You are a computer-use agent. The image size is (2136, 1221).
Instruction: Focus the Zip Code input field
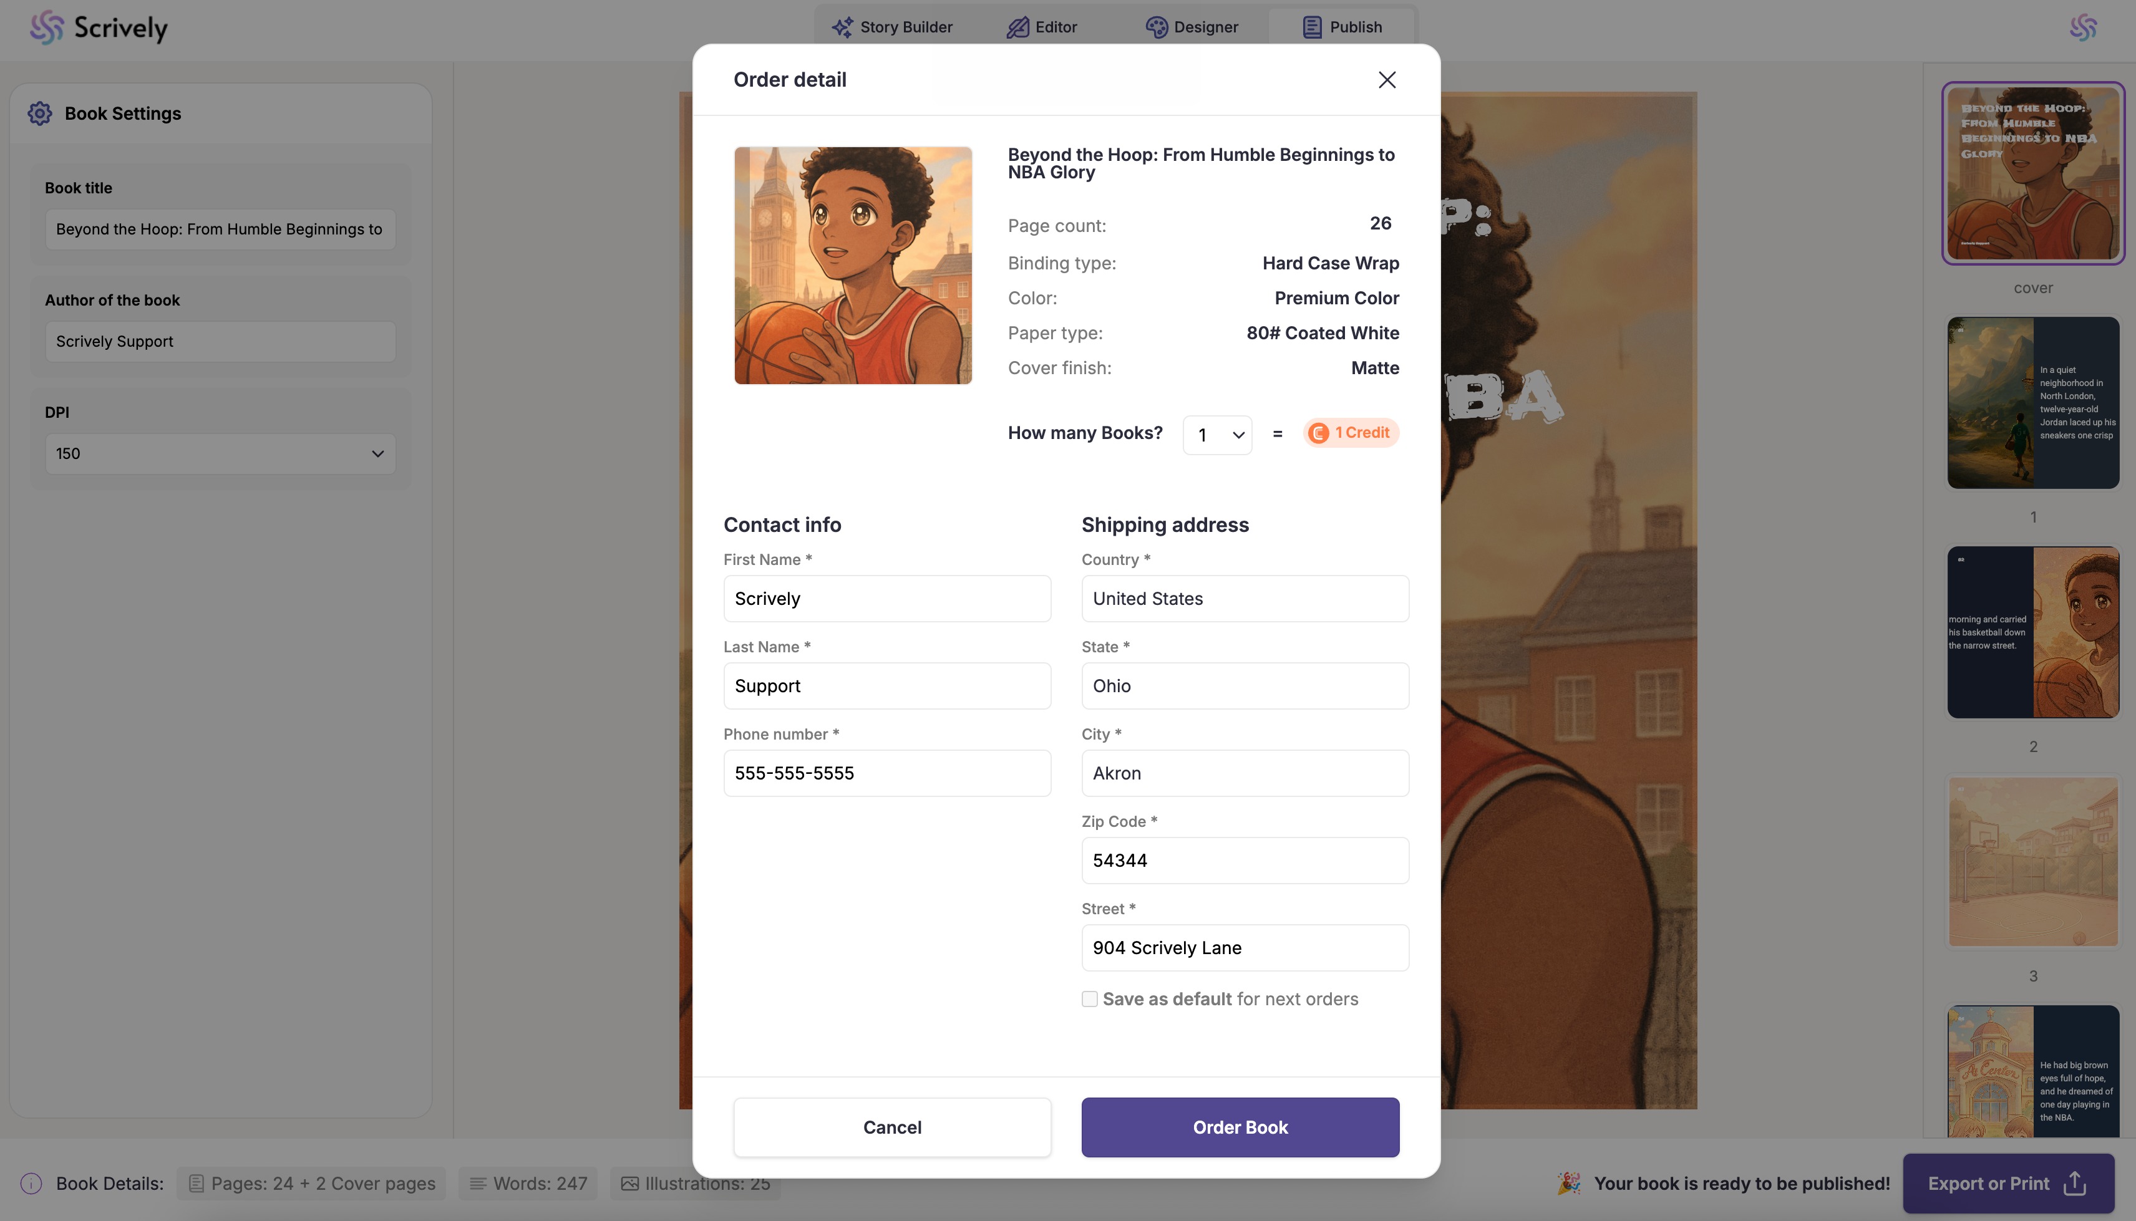tap(1245, 861)
